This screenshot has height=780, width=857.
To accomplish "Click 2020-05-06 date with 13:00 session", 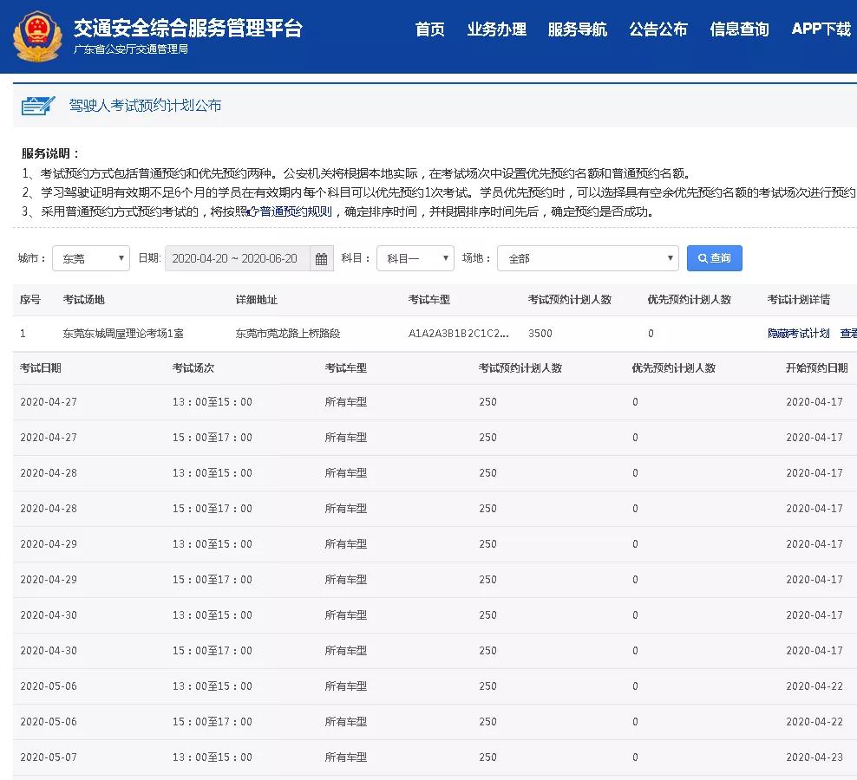I will tap(49, 686).
